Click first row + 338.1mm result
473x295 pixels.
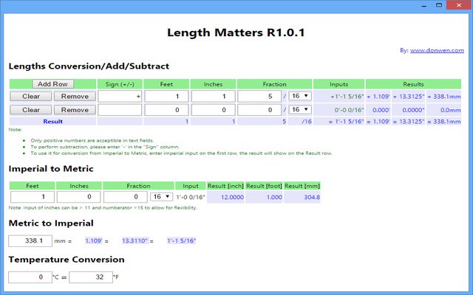pyautogui.click(x=444, y=97)
